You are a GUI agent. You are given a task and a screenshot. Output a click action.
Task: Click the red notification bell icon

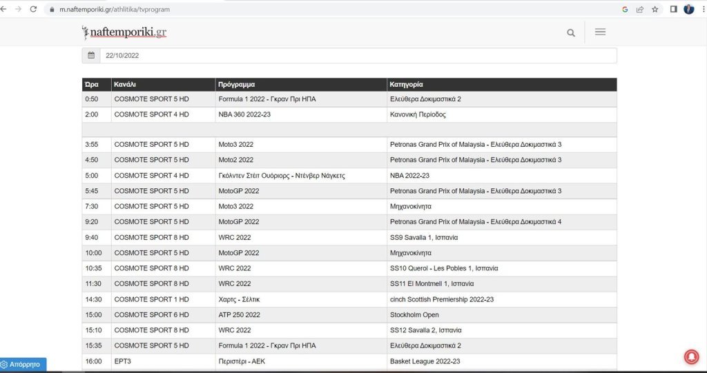[690, 356]
